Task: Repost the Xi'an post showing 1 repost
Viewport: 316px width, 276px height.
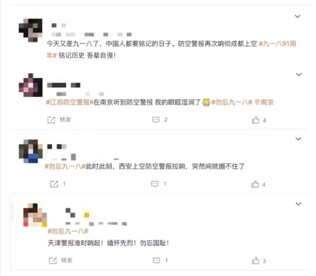Action: (58, 184)
